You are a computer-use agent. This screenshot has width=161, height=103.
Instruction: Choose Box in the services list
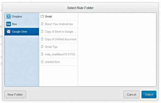click(22, 24)
